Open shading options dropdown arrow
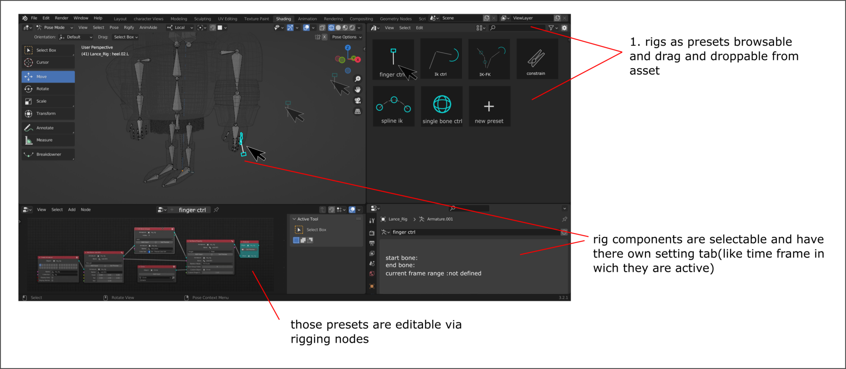 [359, 28]
